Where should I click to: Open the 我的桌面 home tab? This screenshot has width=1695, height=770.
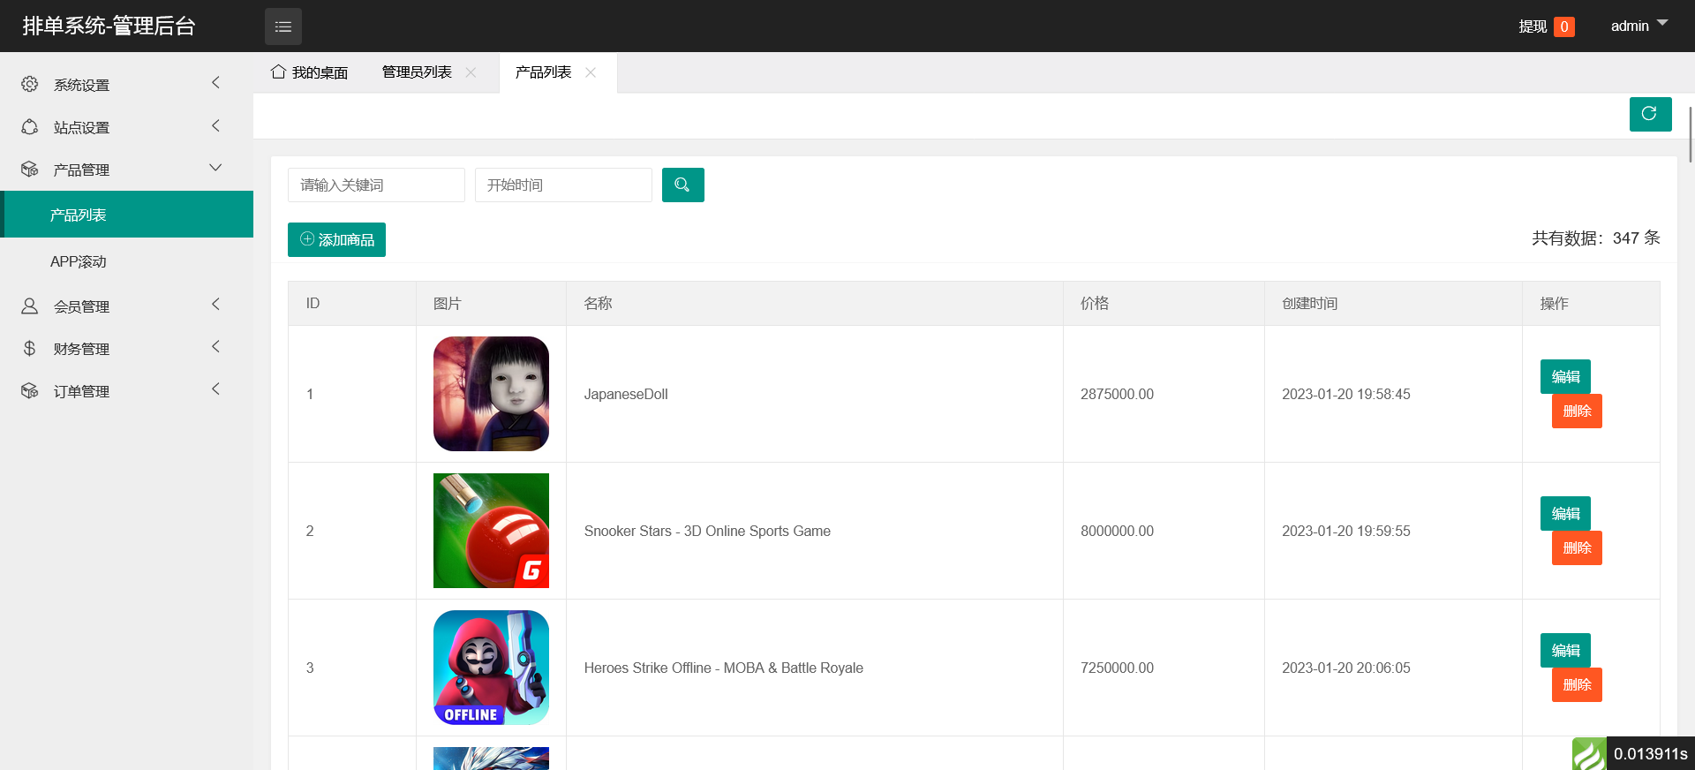pos(310,72)
